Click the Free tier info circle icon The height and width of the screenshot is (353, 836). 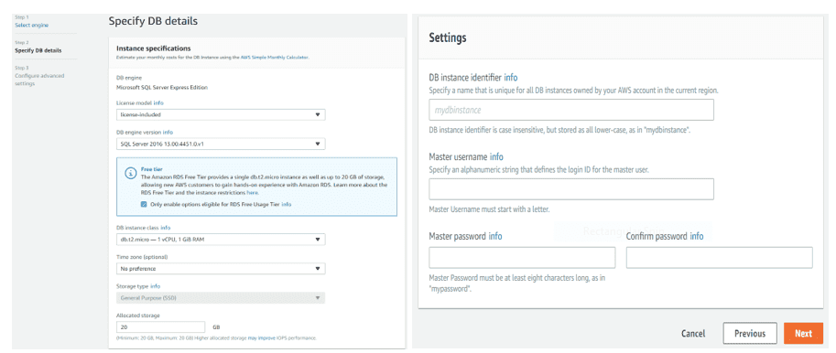[x=130, y=173]
